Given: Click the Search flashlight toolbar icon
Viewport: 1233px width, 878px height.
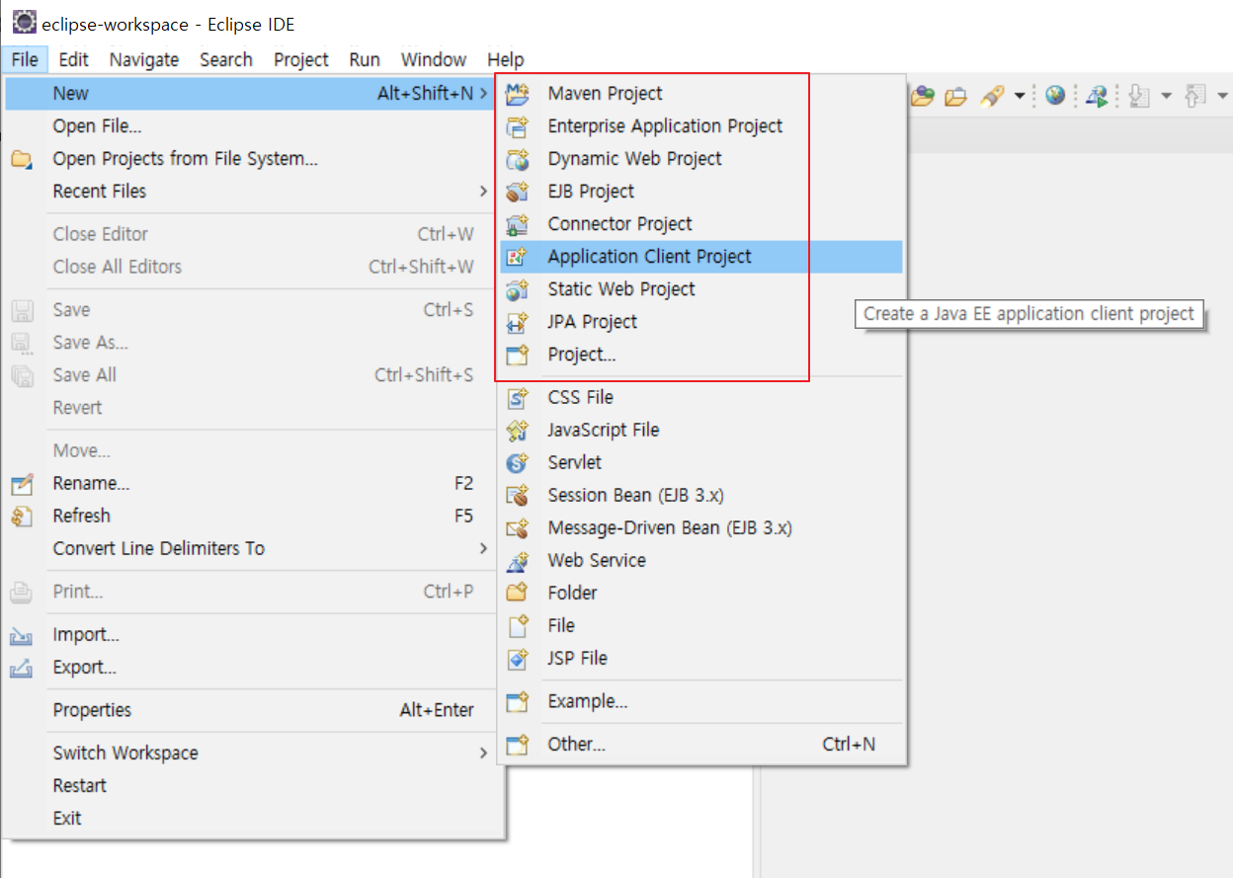Looking at the screenshot, I should click(x=992, y=96).
